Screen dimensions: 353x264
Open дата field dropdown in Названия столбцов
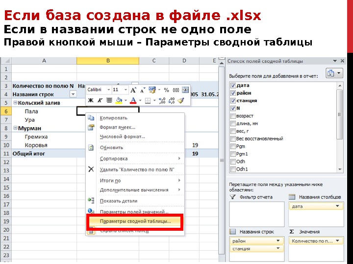pos(337,206)
